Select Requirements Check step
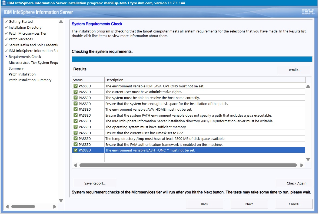This screenshot has height=214, width=319. click(x=25, y=57)
